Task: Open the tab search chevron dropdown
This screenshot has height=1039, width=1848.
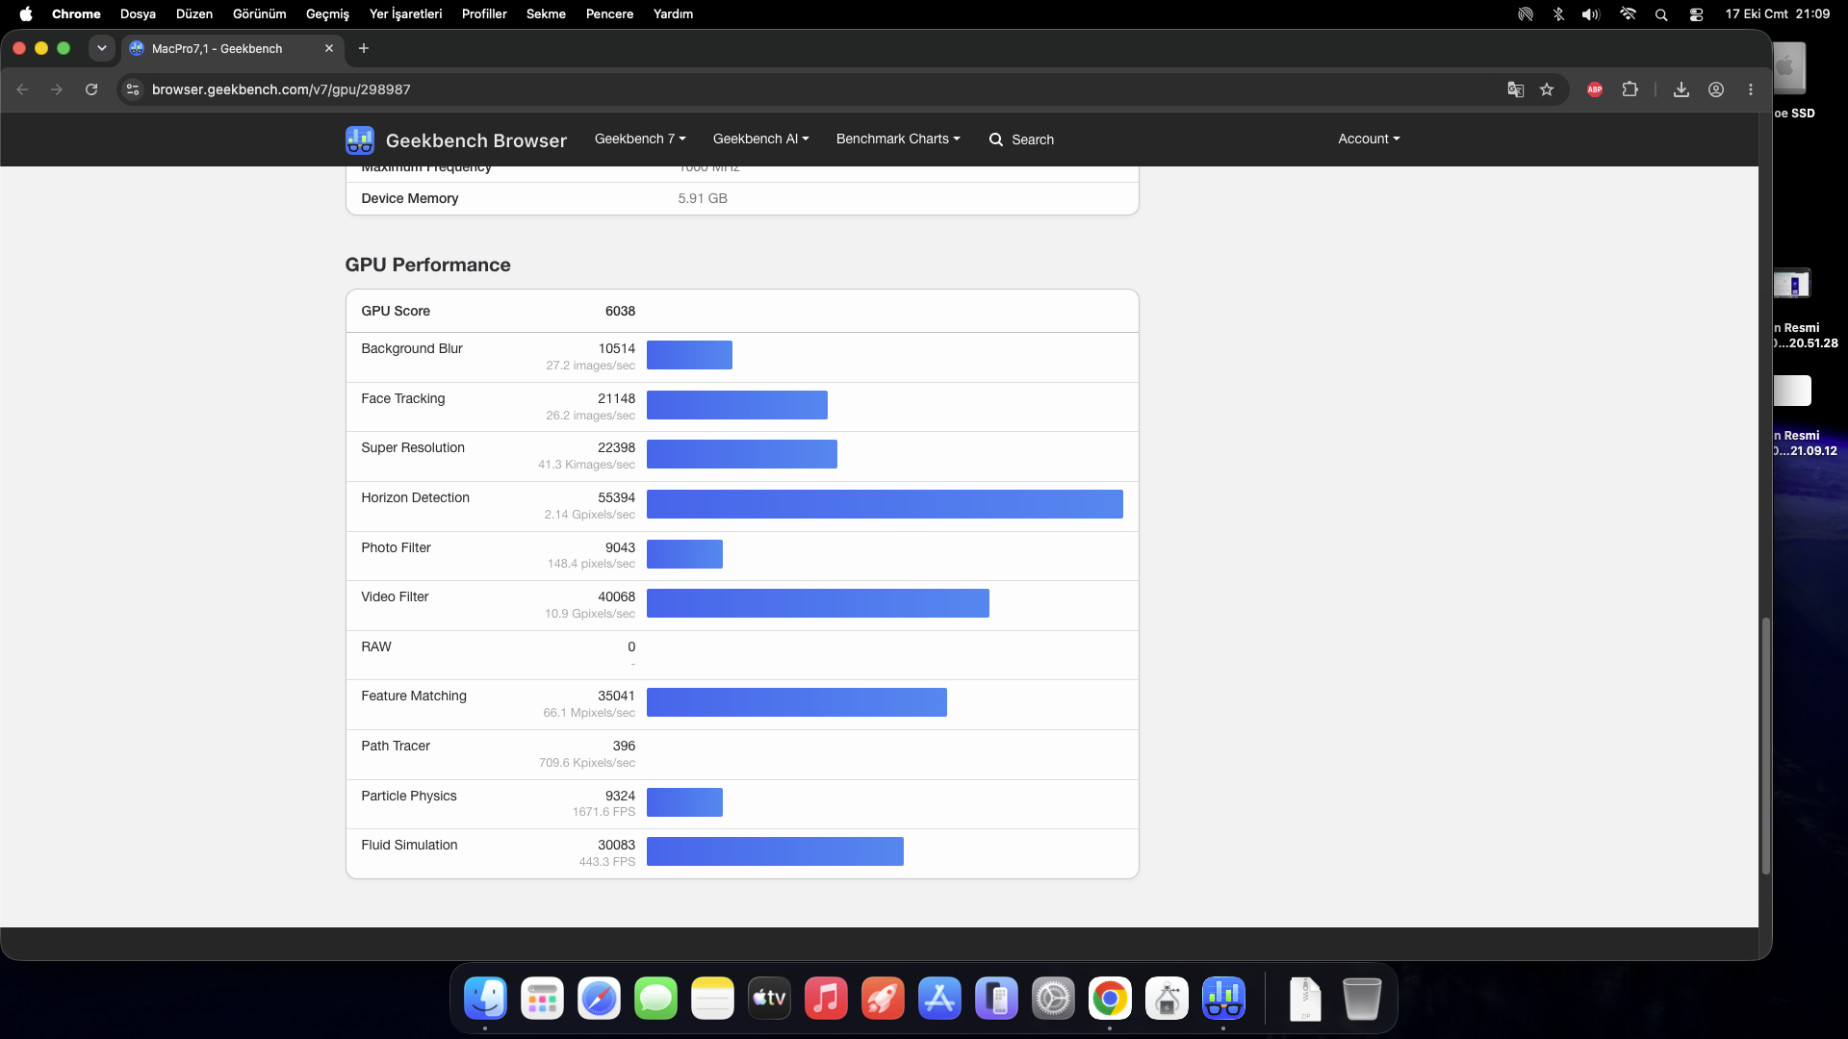Action: pos(101,48)
